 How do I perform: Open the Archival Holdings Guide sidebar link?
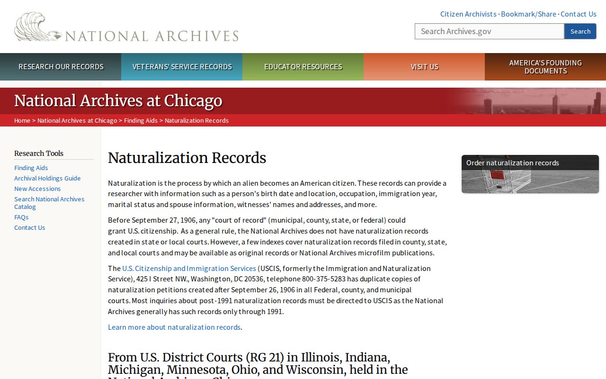coord(47,178)
